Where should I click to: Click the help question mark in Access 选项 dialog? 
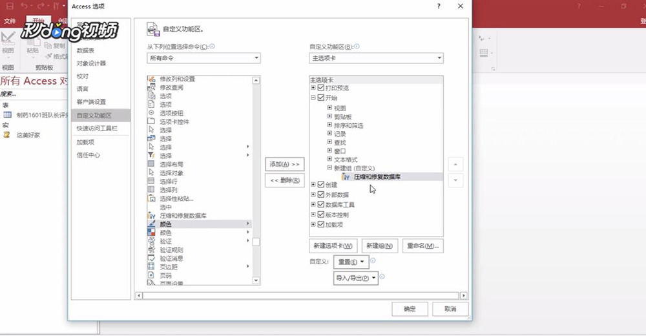click(439, 6)
